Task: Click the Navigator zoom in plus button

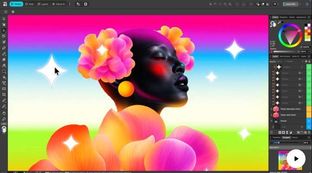Action: point(301,143)
